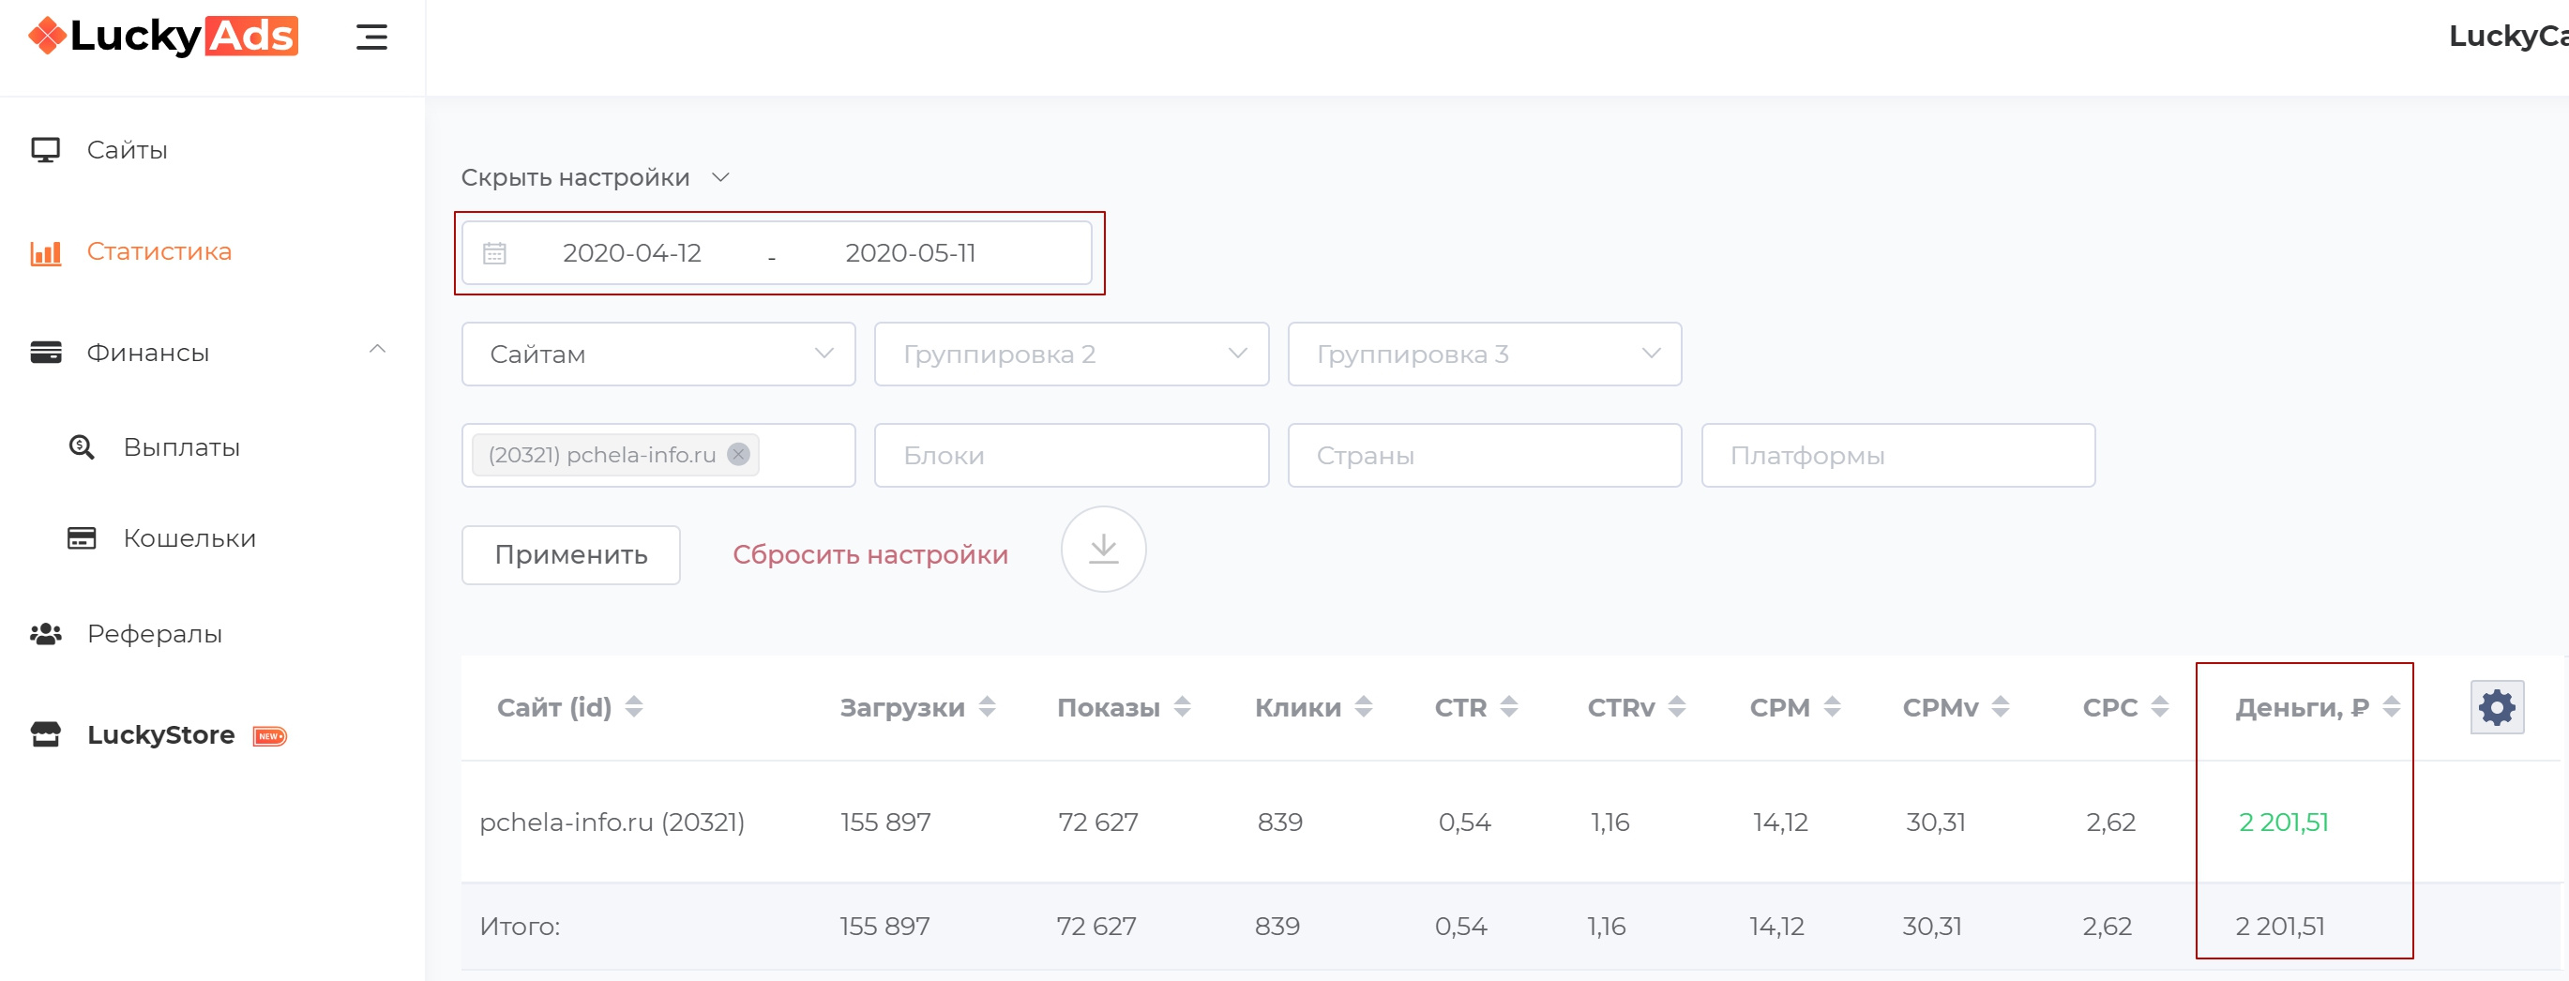Screen dimensions: 2569x981
Task: Open the Сайтам grouping dropdown
Action: pyautogui.click(x=658, y=354)
